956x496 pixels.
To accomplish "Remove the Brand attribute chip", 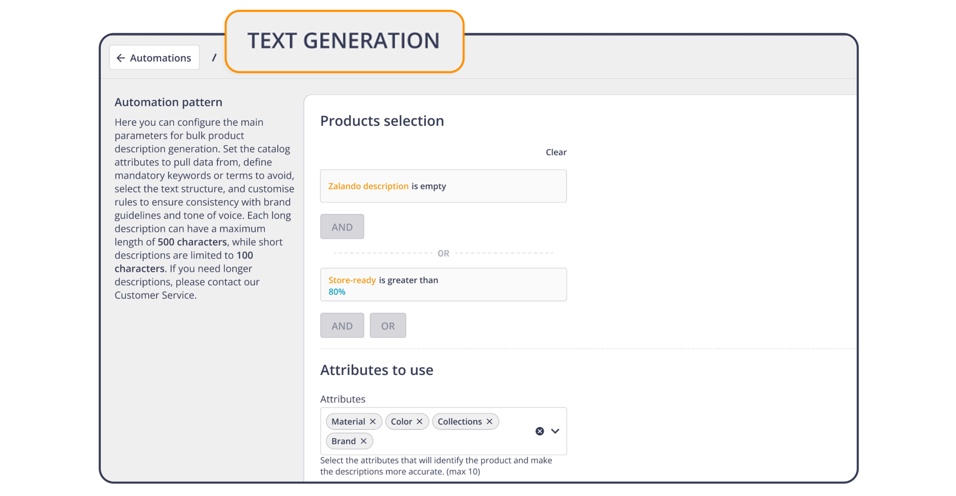I will tap(363, 441).
